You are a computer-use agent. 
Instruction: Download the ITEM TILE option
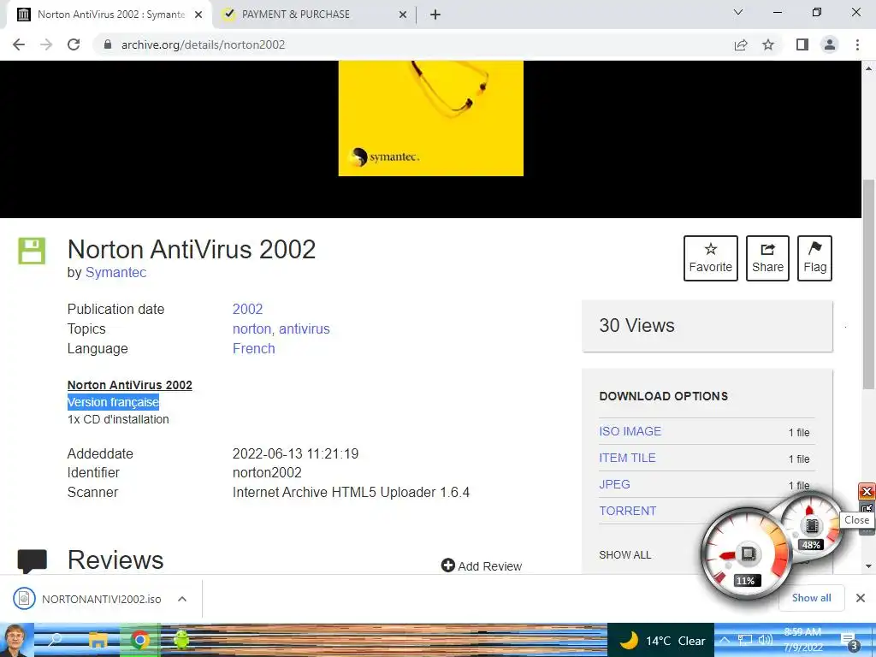pyautogui.click(x=627, y=459)
